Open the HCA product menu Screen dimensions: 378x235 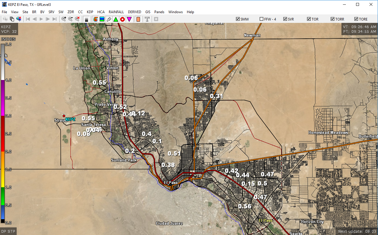(x=101, y=12)
